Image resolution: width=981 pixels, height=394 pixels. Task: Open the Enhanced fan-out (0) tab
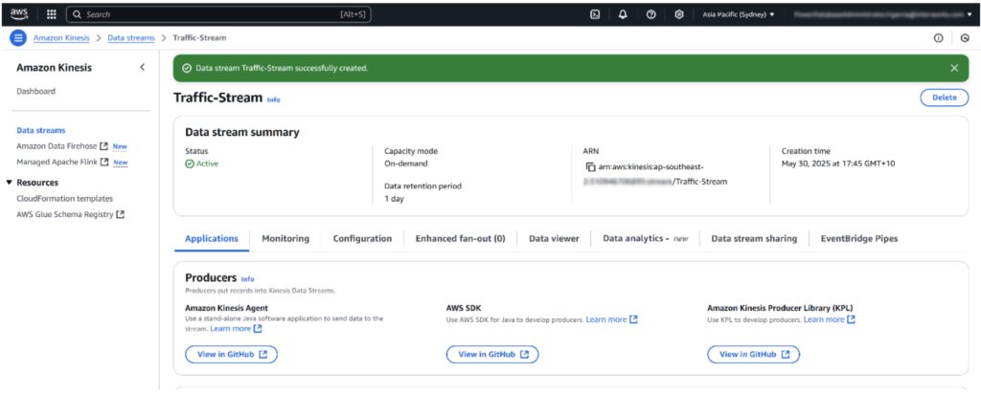coord(461,238)
